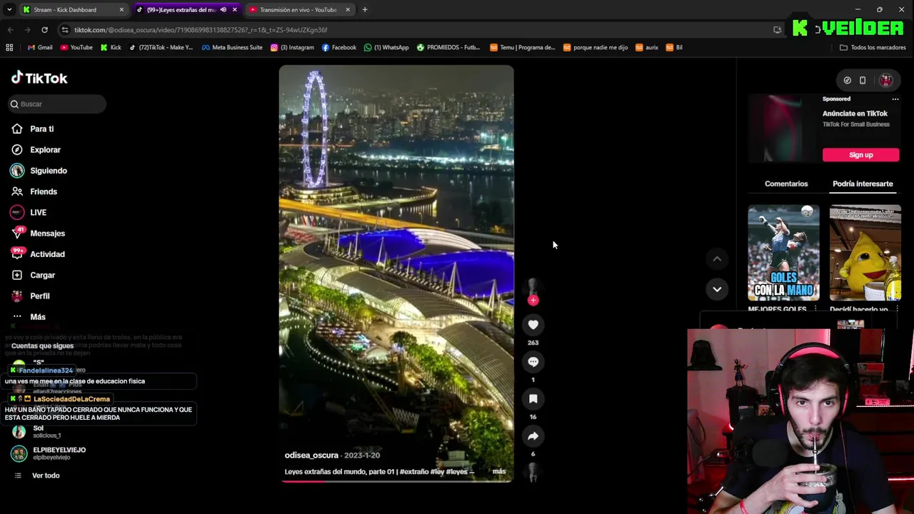Click the TikTok logo
The width and height of the screenshot is (914, 514).
point(39,78)
